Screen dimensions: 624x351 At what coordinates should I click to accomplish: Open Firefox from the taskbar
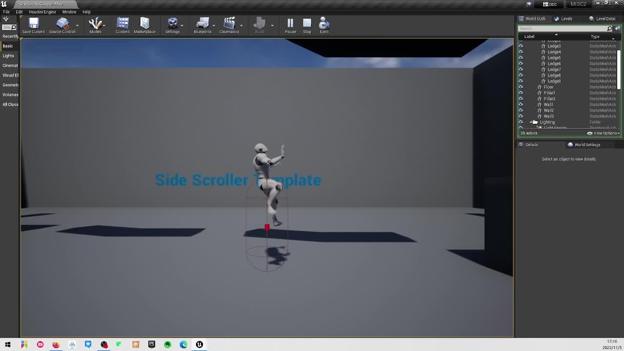coord(56,345)
